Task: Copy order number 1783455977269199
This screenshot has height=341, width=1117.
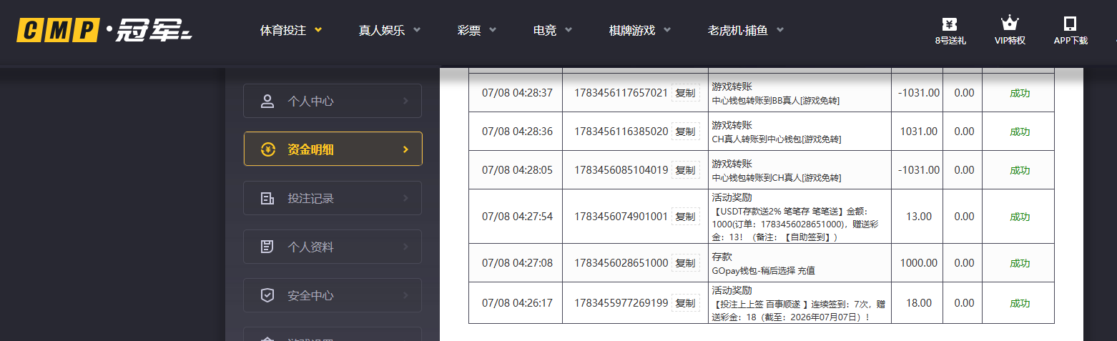Action: pyautogui.click(x=685, y=303)
